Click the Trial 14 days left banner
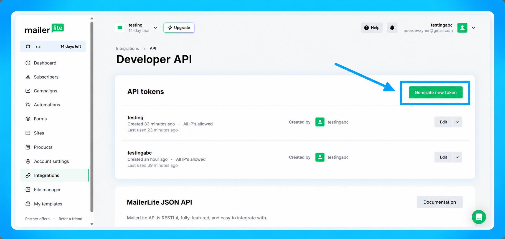The image size is (505, 239). tap(53, 46)
